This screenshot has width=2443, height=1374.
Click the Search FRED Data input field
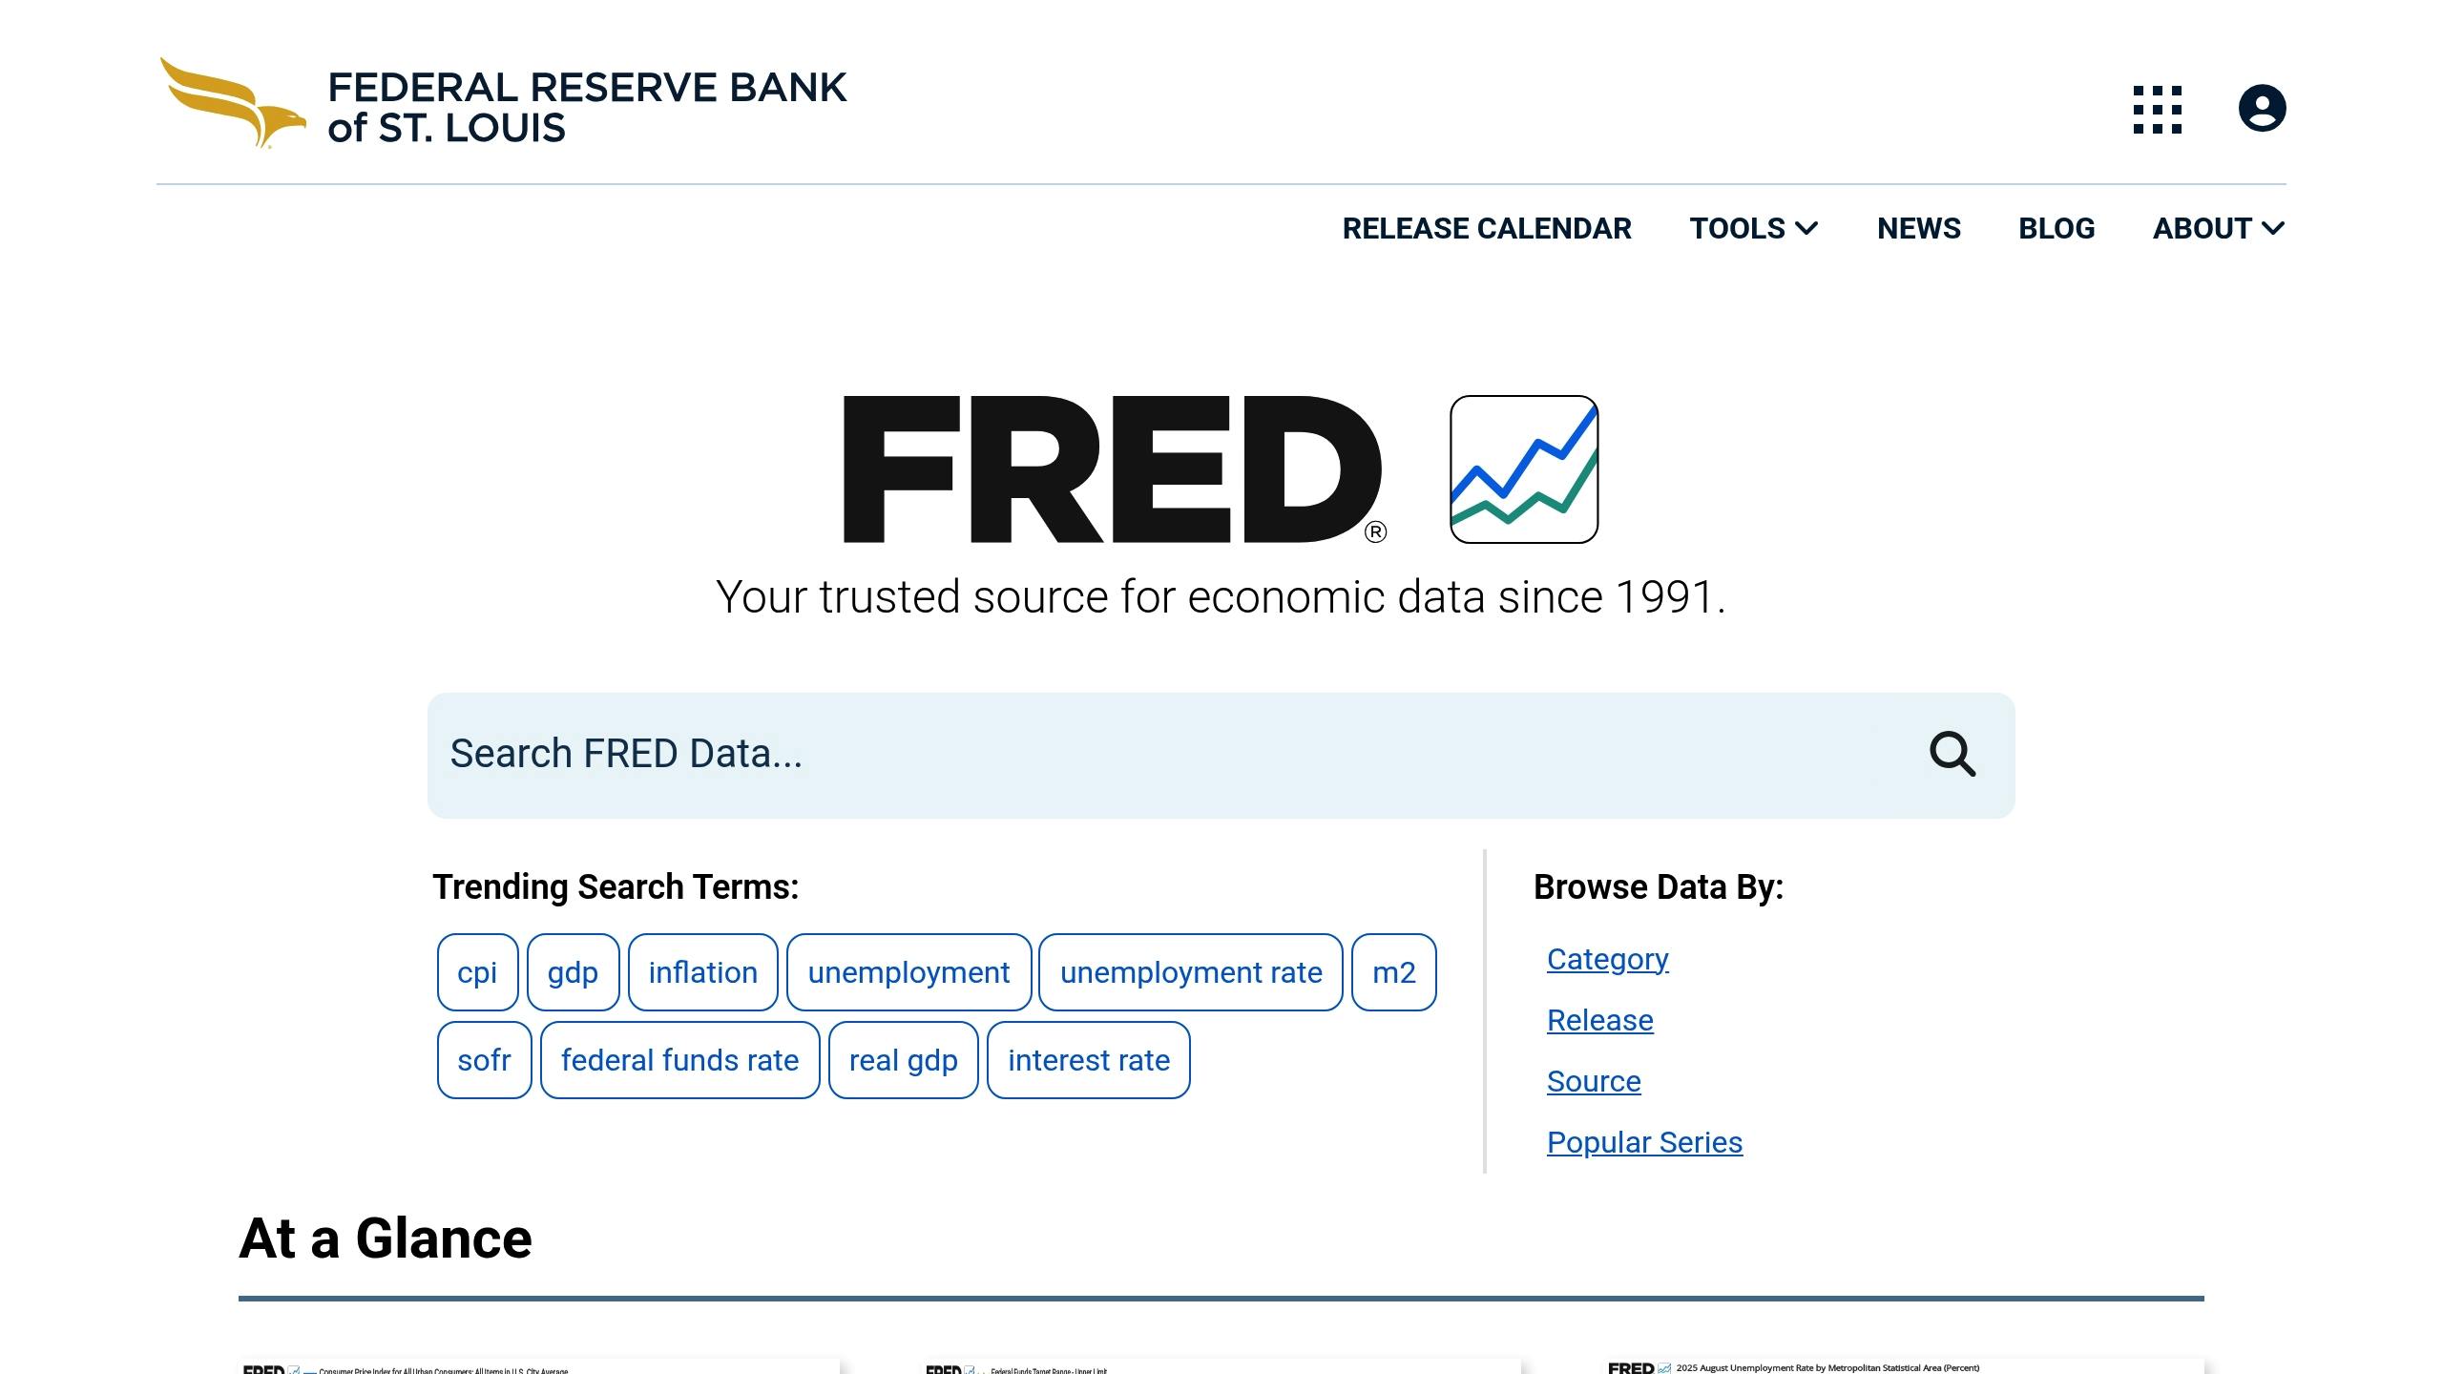(1050, 755)
